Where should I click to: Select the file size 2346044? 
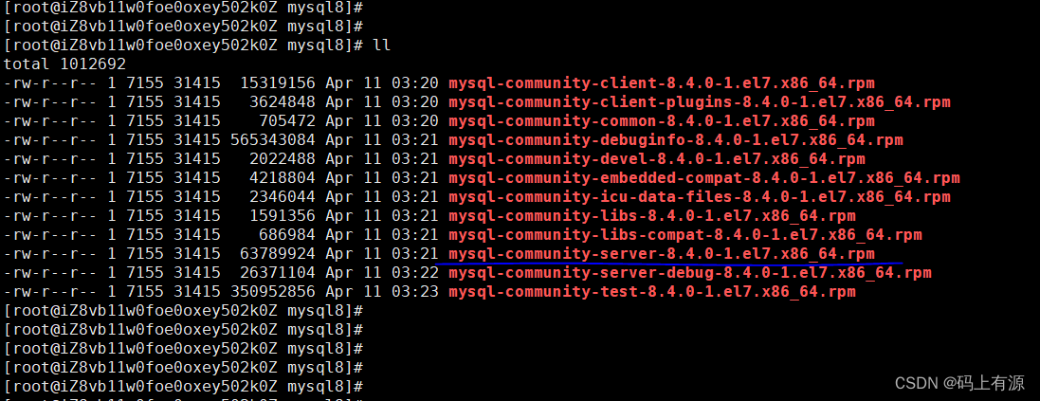[283, 197]
